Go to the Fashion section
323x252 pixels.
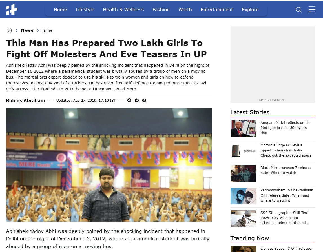pos(161,10)
